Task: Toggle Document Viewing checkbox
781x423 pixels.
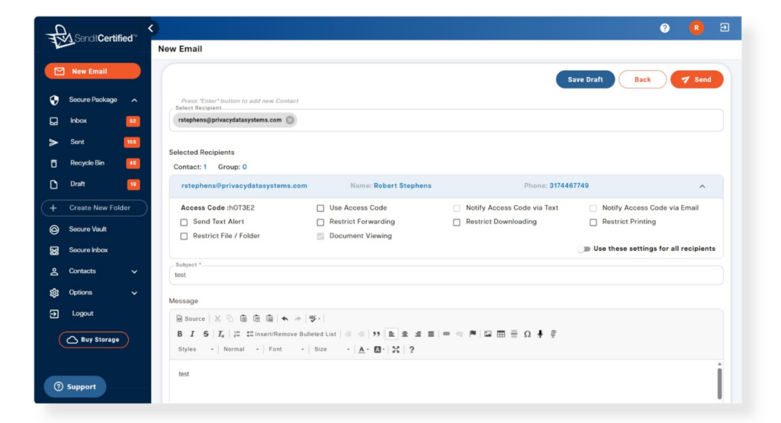Action: 320,236
